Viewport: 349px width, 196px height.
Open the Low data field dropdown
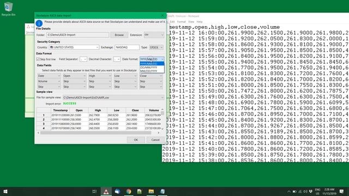point(125,76)
